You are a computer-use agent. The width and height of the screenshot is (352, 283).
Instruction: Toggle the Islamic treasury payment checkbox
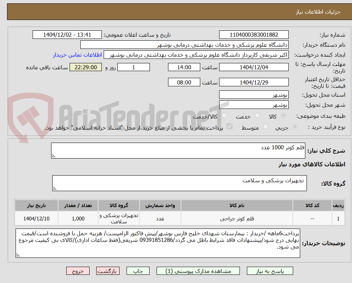[x=229, y=126]
